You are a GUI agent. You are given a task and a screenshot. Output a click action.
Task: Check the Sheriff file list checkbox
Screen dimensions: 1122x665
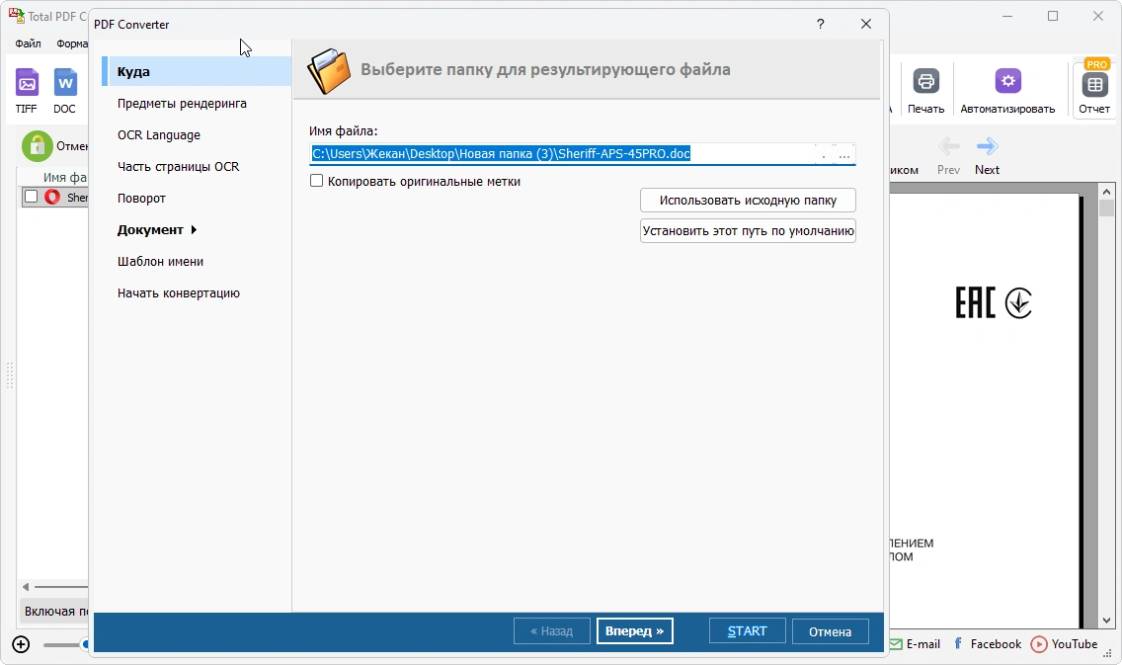click(31, 197)
